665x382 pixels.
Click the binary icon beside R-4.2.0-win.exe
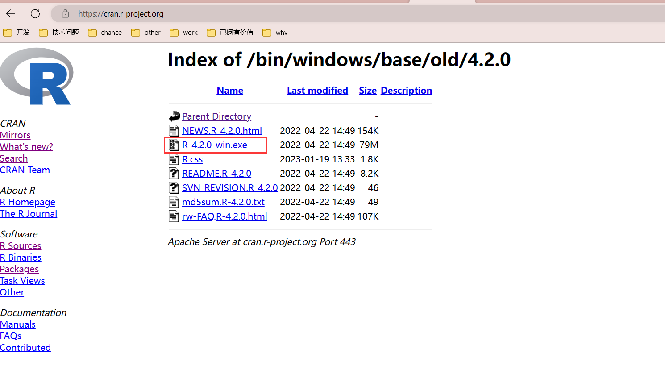(174, 145)
